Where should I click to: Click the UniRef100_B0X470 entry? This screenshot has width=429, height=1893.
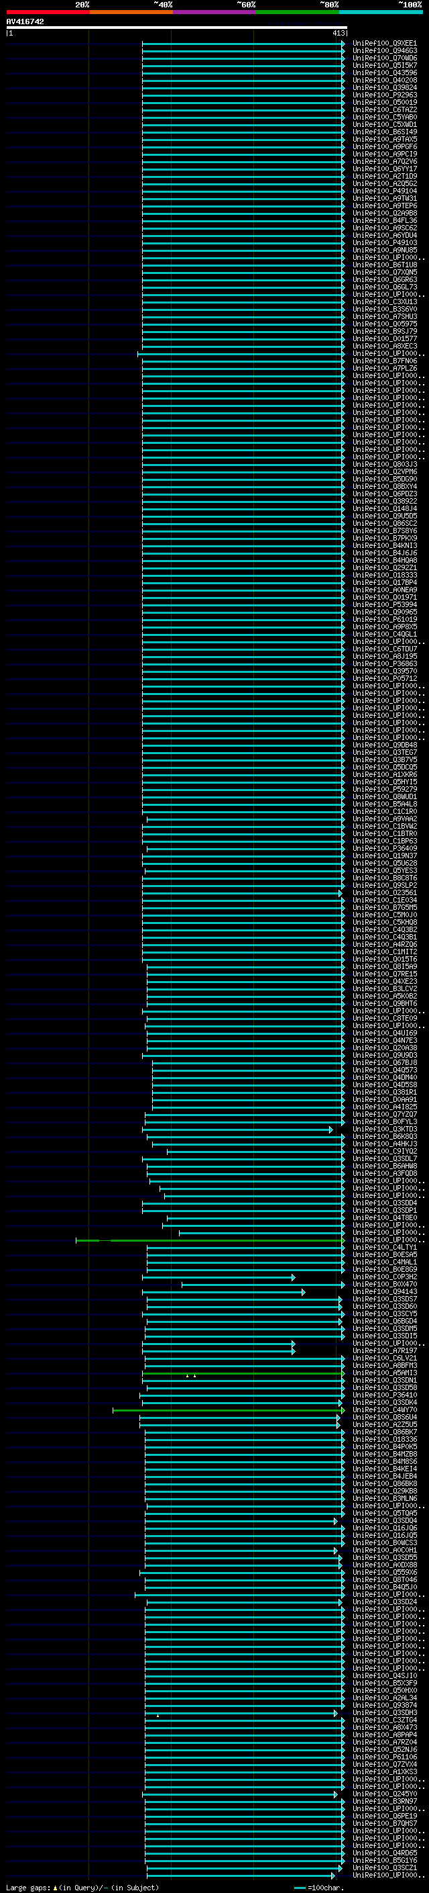coord(384,1285)
